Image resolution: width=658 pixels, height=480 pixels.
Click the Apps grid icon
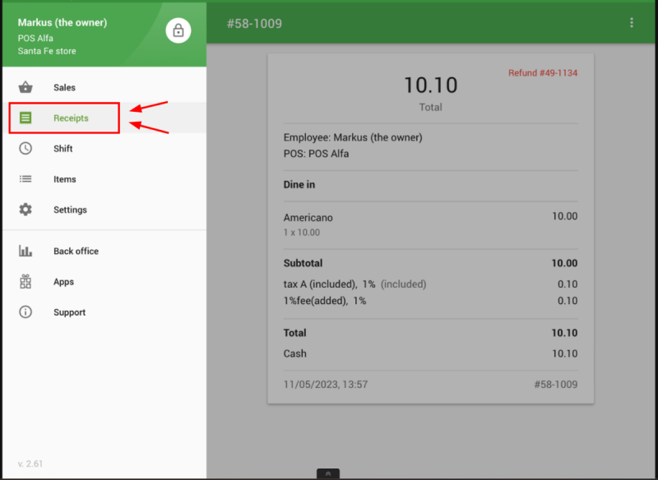pyautogui.click(x=25, y=282)
